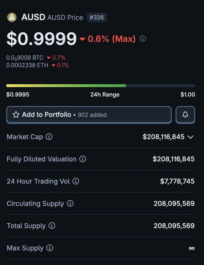The height and width of the screenshot is (265, 204).
Task: Show Total Supply info icon
Action: [x=52, y=226]
